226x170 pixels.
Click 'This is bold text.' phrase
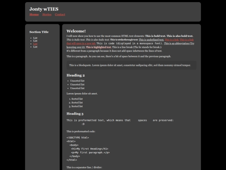tap(156, 36)
